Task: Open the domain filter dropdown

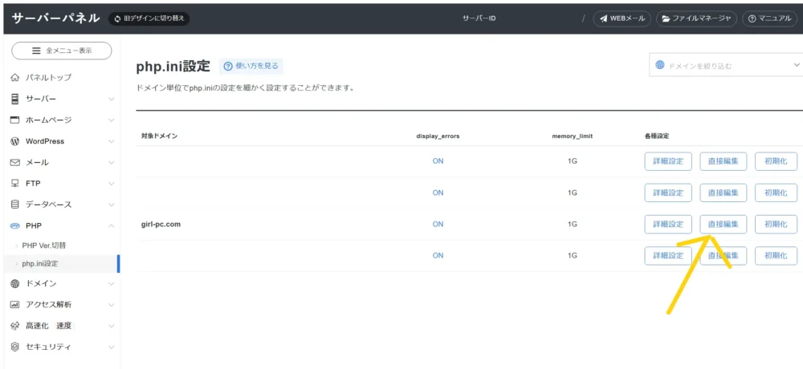Action: click(x=726, y=66)
